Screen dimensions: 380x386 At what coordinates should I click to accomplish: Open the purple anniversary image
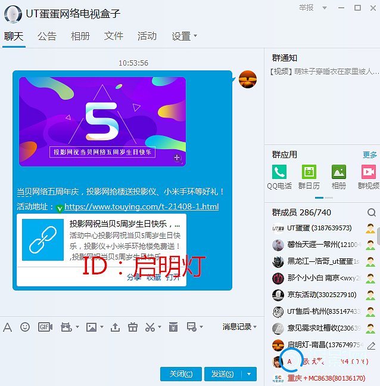(102, 122)
